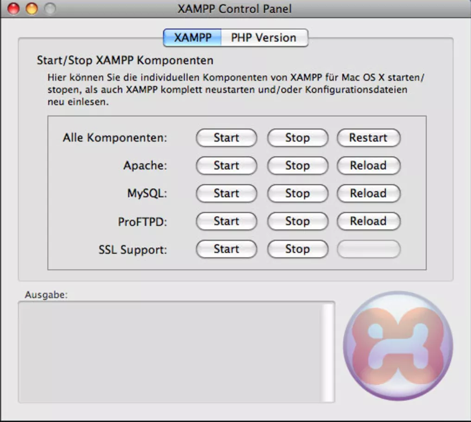Click the 'SSL Support:' label
The image size is (471, 422).
[x=133, y=250]
